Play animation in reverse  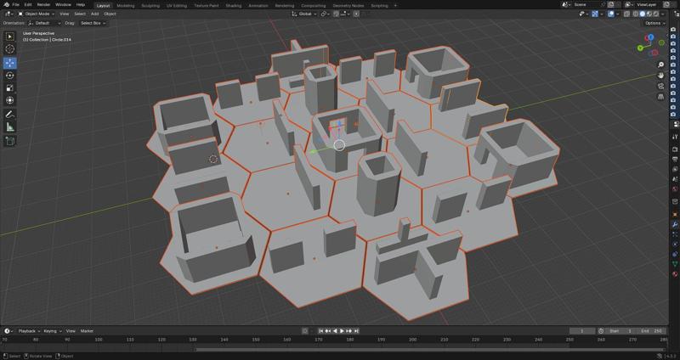tap(335, 331)
